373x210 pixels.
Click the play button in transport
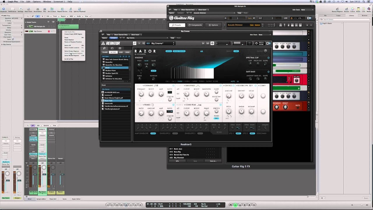tap(131, 205)
